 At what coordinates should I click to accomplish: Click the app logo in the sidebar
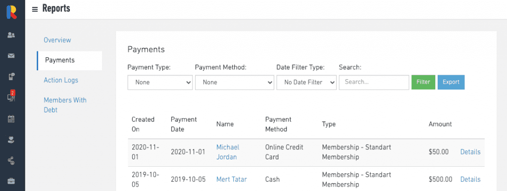click(11, 12)
